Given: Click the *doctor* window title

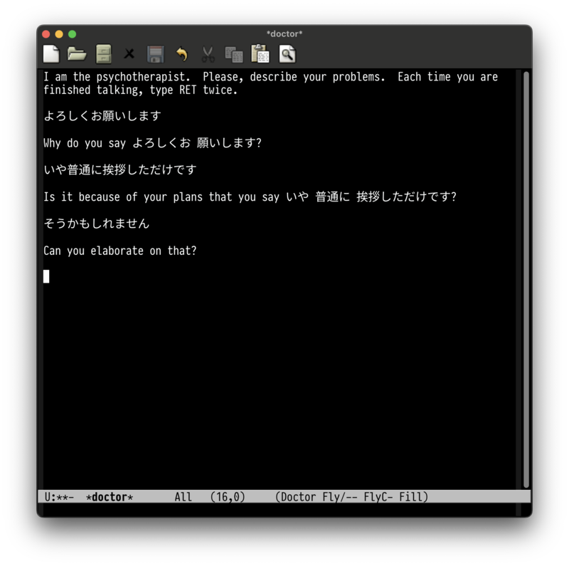Looking at the screenshot, I should (x=284, y=33).
